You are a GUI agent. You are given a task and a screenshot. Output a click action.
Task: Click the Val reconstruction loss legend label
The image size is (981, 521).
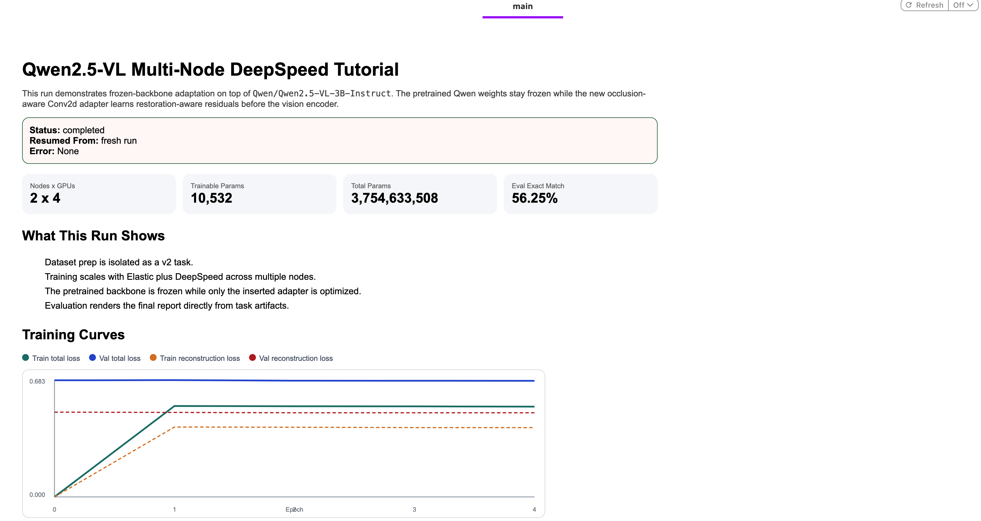(296, 358)
